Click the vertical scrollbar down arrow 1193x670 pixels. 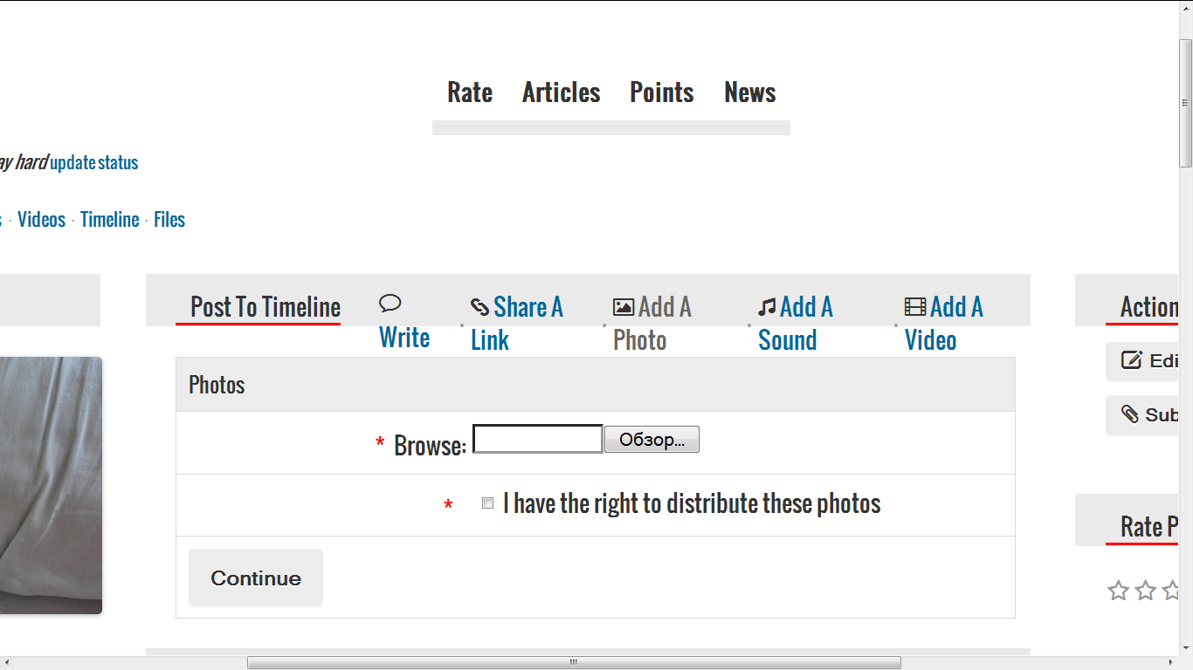[1186, 648]
